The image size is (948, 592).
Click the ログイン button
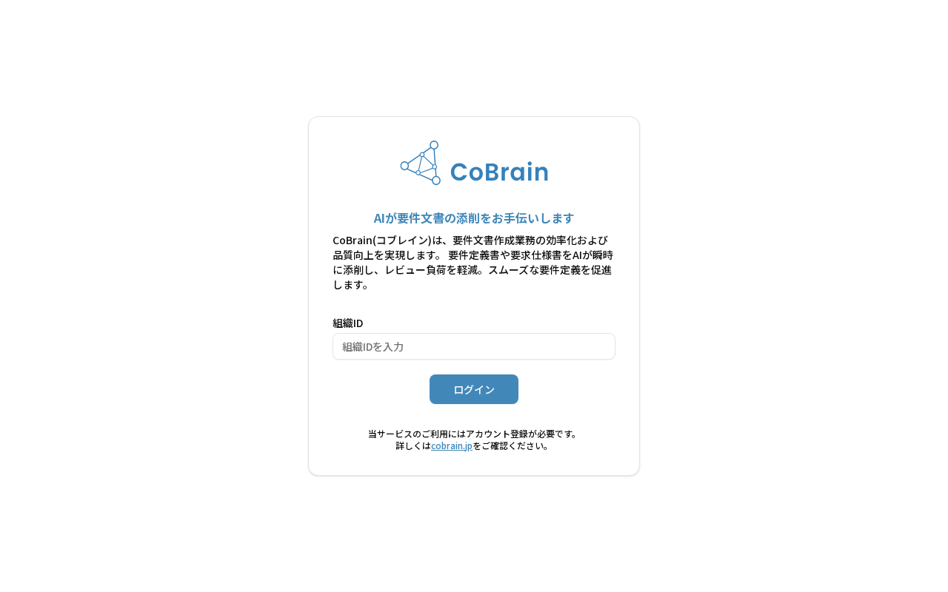click(x=474, y=389)
